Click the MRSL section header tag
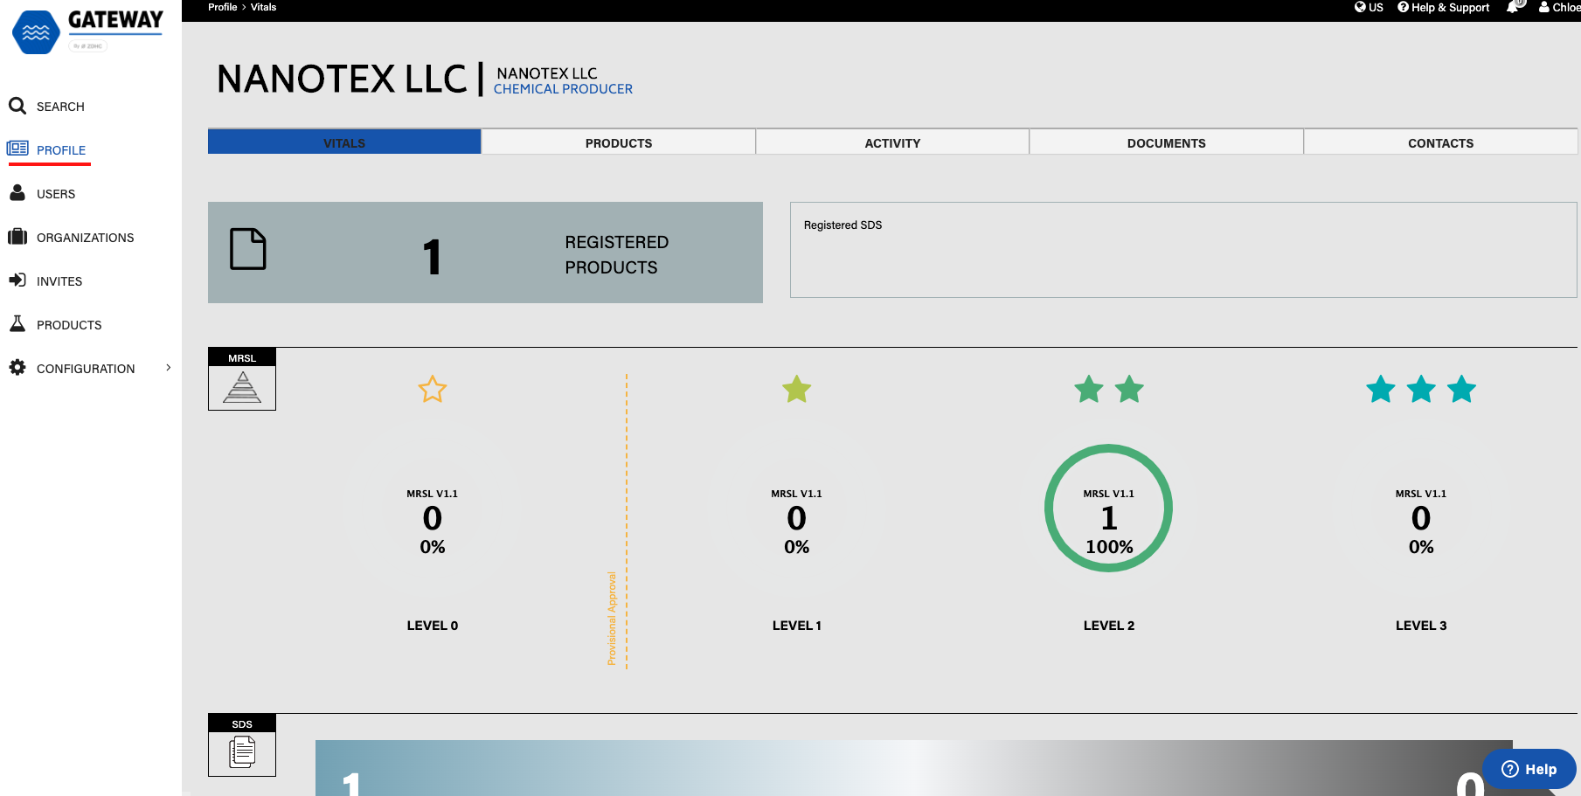Viewport: 1581px width, 796px height. pyautogui.click(x=242, y=357)
